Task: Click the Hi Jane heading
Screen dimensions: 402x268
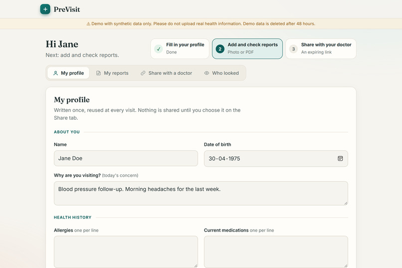Action: click(x=62, y=44)
